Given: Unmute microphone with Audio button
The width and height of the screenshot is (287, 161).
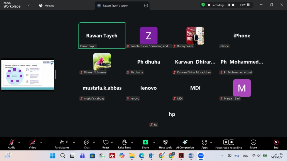Looking at the screenshot, I should pyautogui.click(x=11, y=144).
